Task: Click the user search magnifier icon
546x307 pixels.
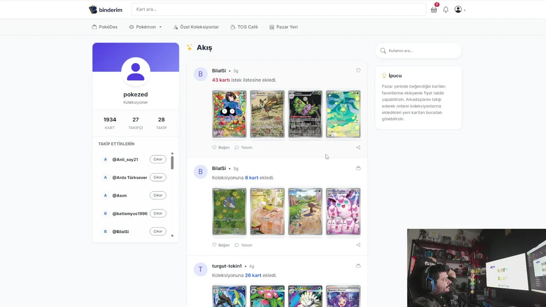Action: (x=383, y=50)
